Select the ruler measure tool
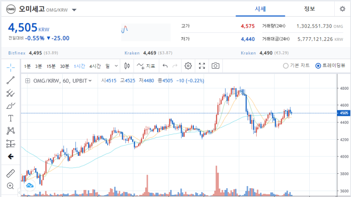Image resolution: width=351 pixels, height=197 pixels. [11, 173]
